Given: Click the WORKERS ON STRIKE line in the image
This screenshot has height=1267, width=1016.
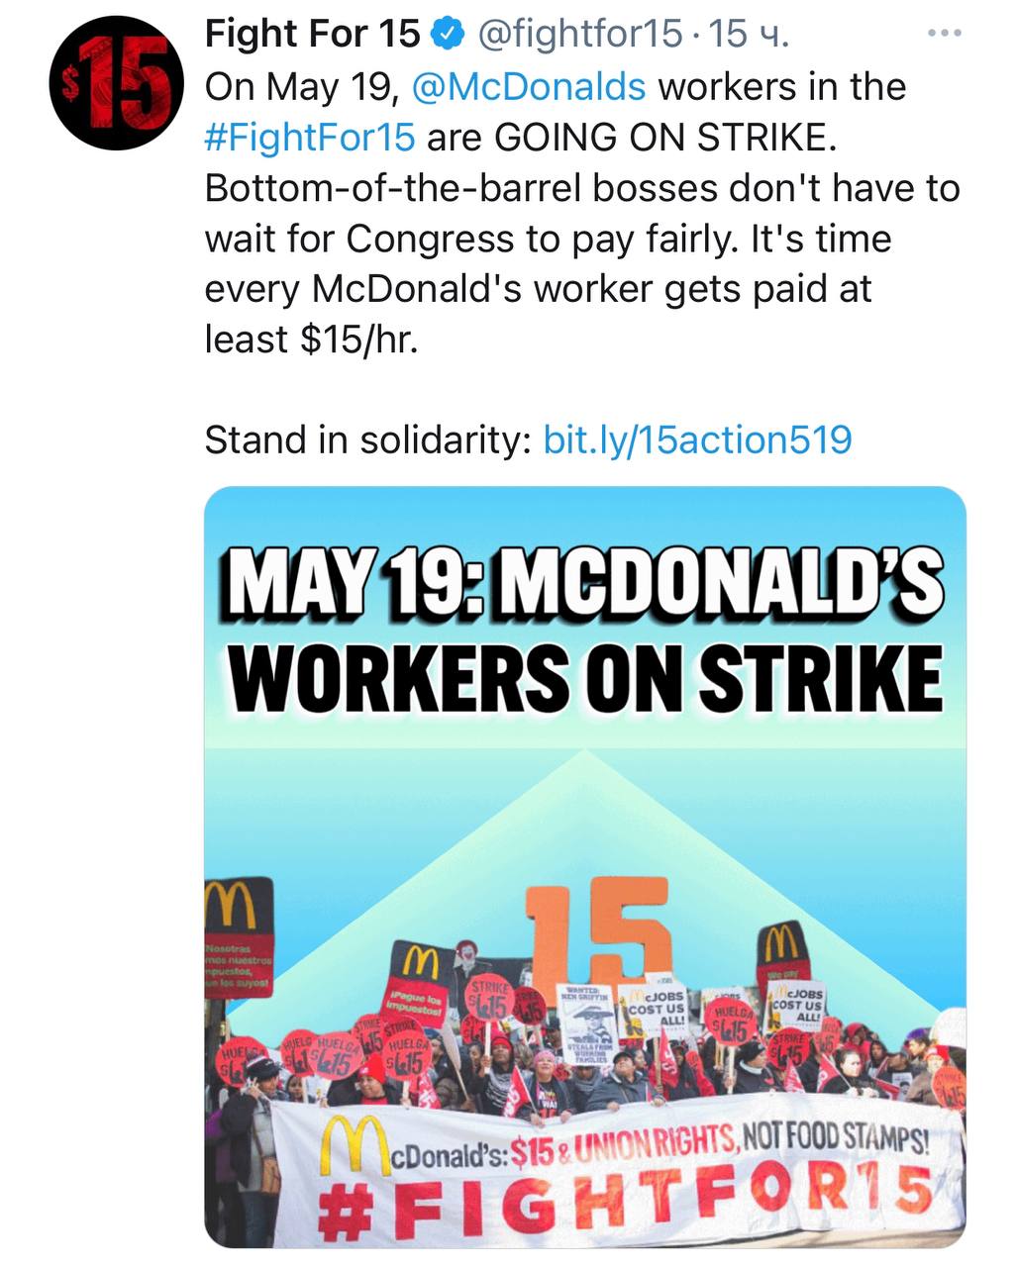Looking at the screenshot, I should tap(583, 678).
